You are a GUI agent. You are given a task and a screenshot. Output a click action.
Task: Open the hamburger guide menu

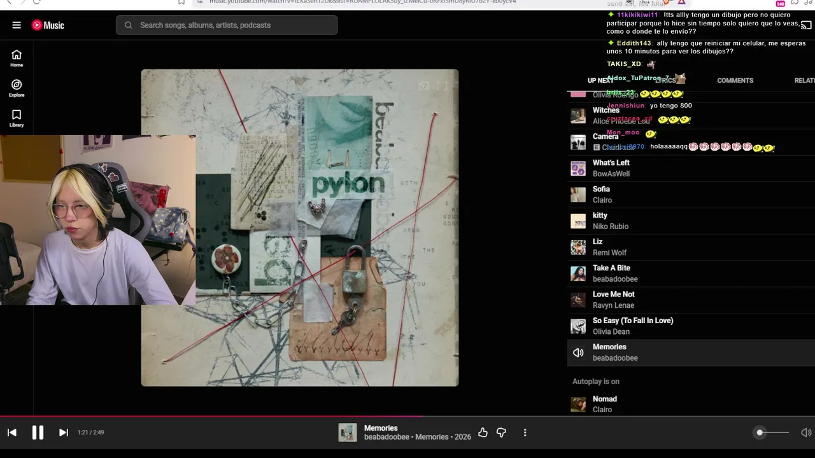point(17,25)
